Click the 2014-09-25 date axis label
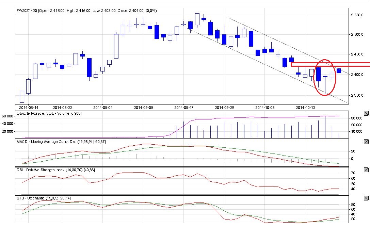 tap(224, 108)
